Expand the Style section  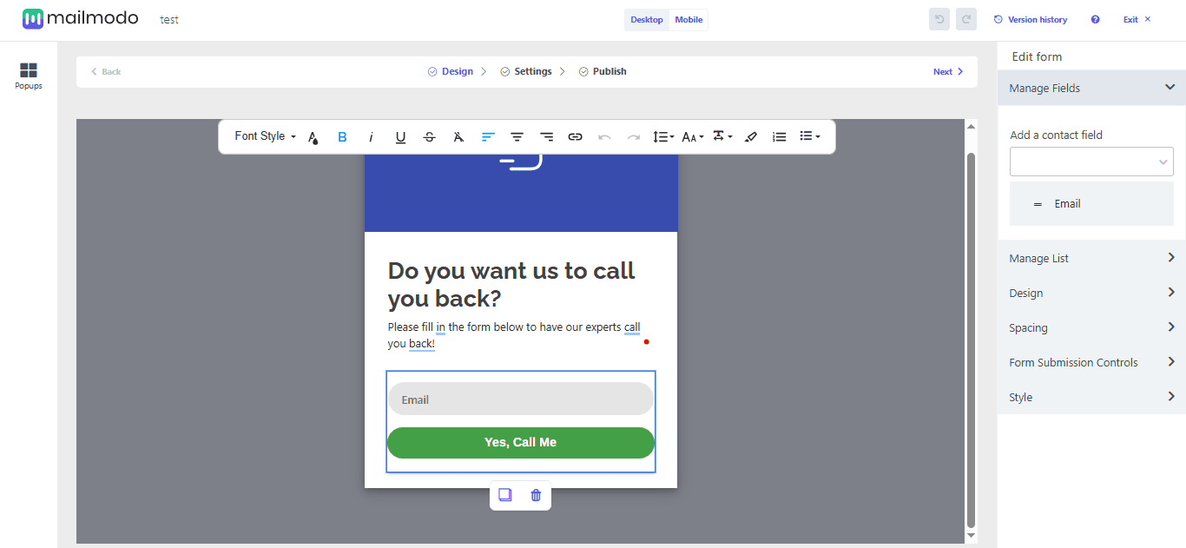pyautogui.click(x=1091, y=397)
